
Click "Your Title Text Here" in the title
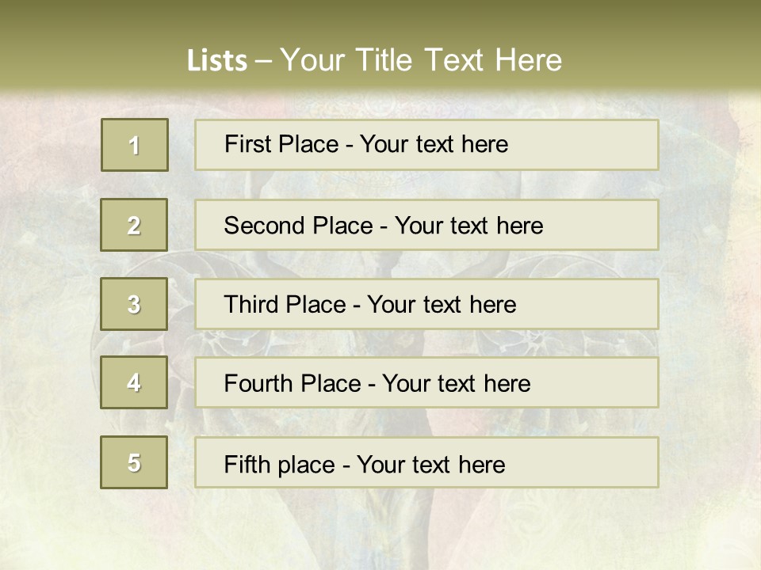click(421, 60)
